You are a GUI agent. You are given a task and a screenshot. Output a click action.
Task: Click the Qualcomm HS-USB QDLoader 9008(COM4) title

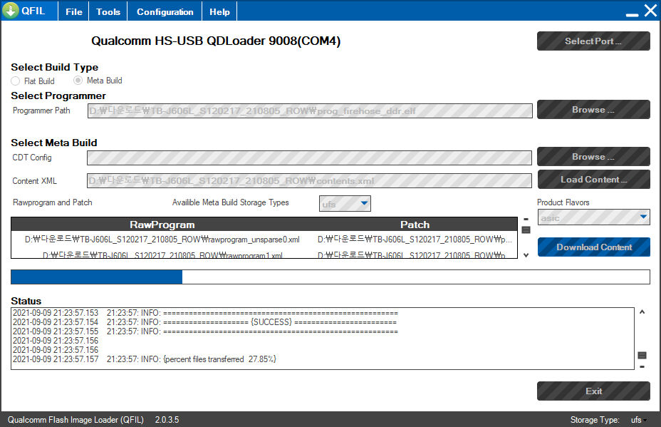point(216,41)
